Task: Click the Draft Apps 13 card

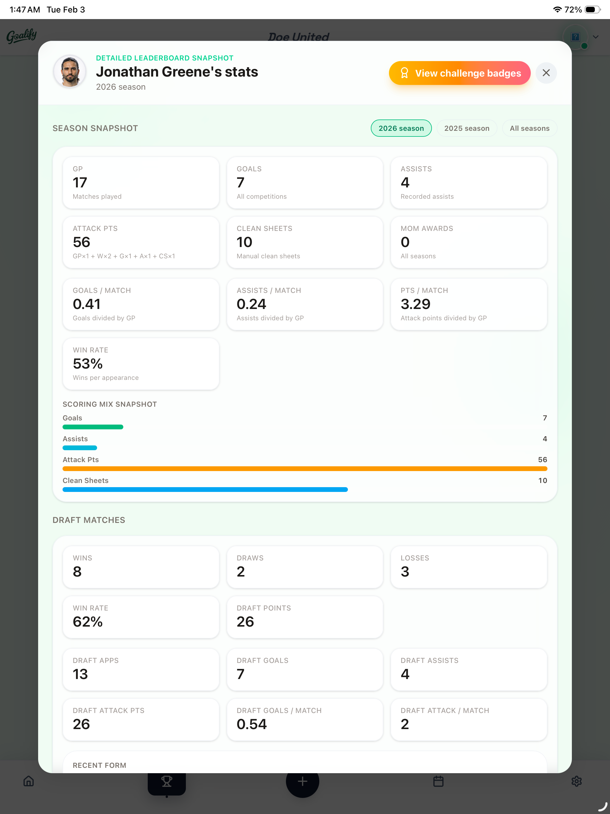Action: coord(141,670)
